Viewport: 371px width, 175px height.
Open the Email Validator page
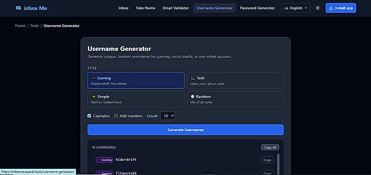pos(176,8)
